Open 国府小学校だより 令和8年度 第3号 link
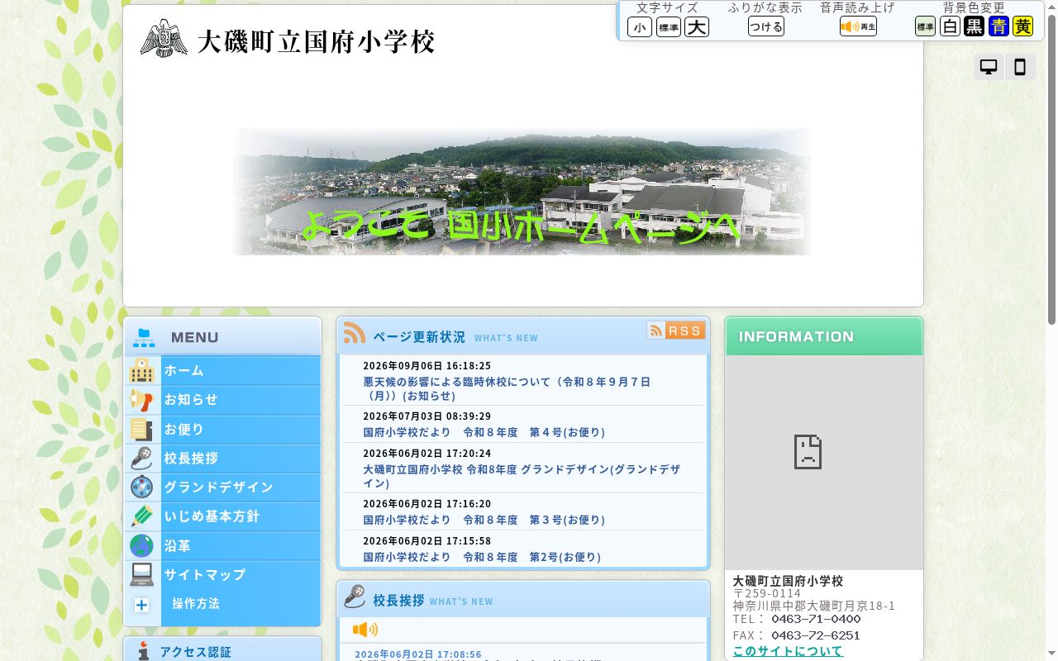The image size is (1058, 661). pyautogui.click(x=484, y=520)
